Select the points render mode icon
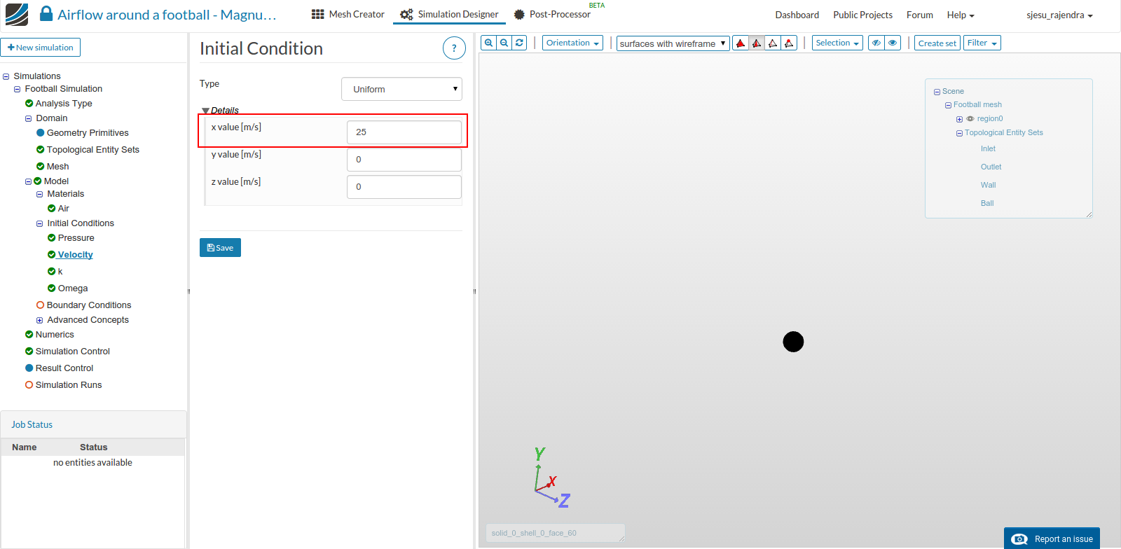This screenshot has width=1121, height=549. 789,43
